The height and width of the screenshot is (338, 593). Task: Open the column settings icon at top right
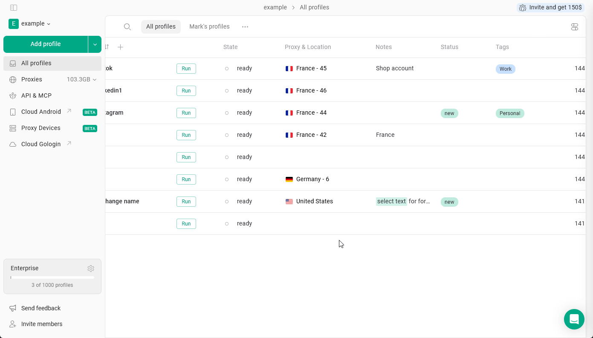coord(575,26)
